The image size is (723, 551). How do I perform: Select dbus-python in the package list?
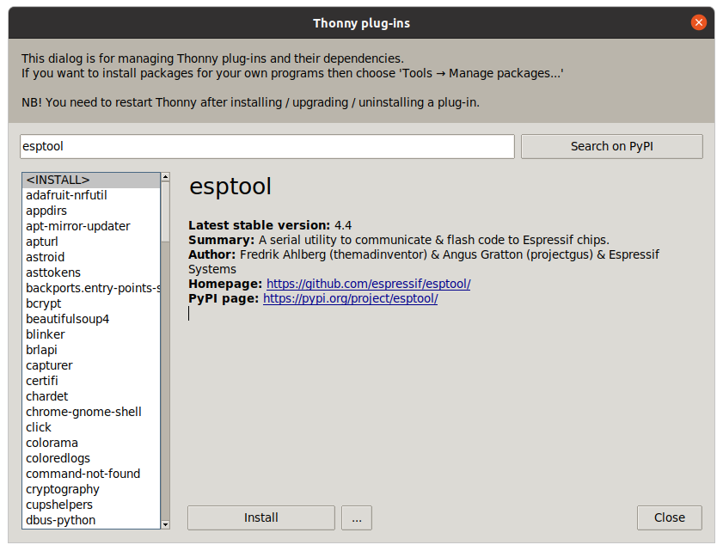[91, 520]
